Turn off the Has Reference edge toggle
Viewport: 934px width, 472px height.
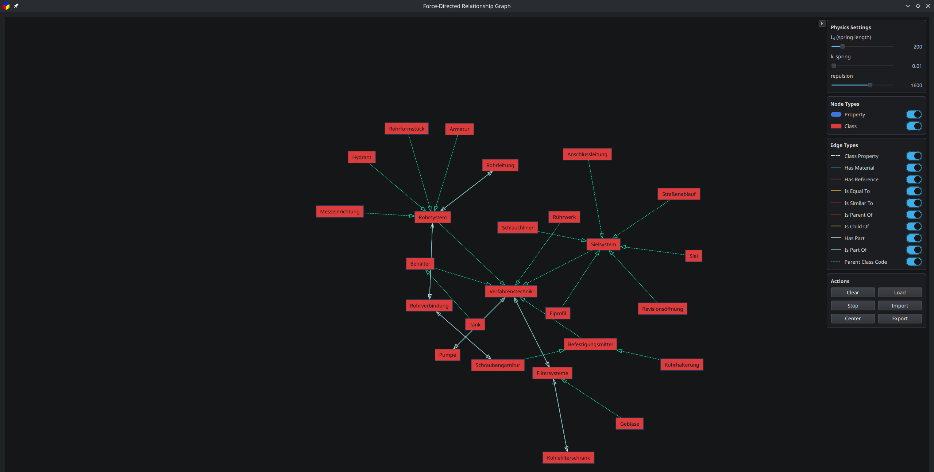click(x=914, y=179)
